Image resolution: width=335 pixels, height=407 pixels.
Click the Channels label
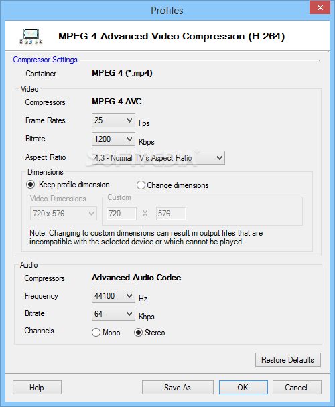point(40,331)
